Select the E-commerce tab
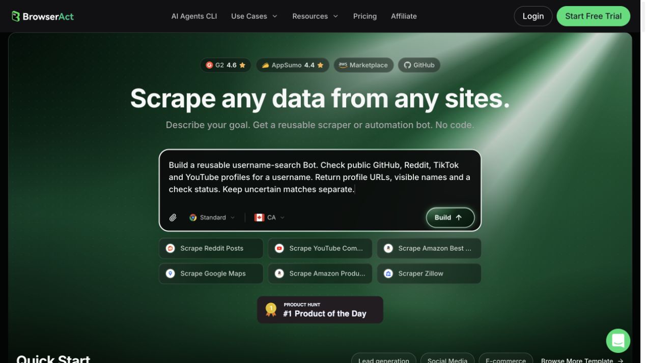This screenshot has width=646, height=363. [505, 358]
